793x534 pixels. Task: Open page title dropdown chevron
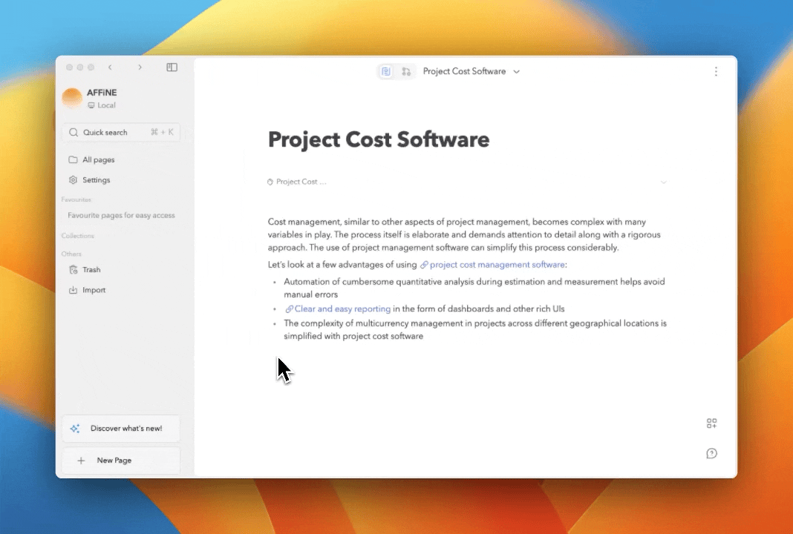(516, 72)
